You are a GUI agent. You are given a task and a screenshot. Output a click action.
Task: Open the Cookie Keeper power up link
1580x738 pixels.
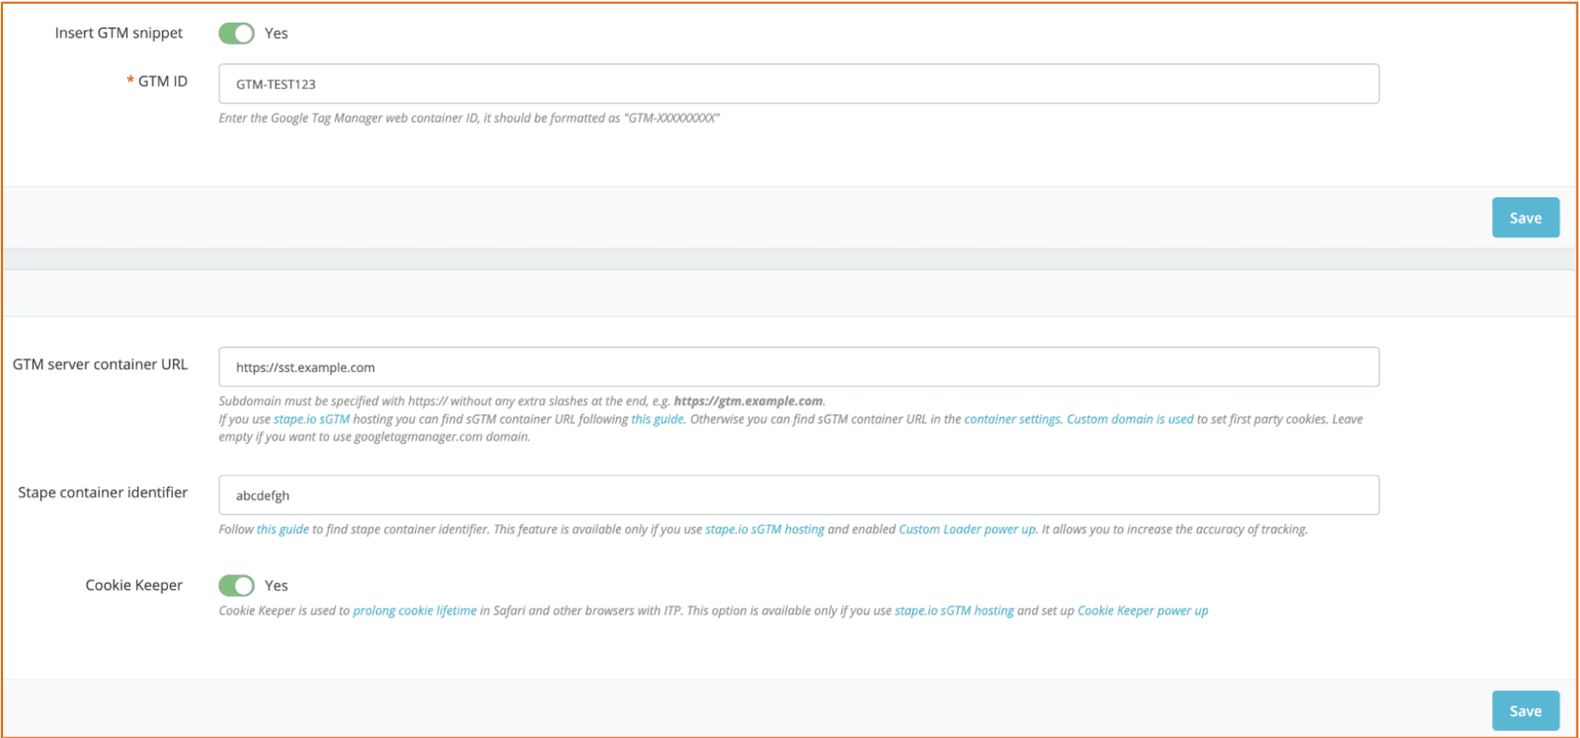tap(1143, 611)
